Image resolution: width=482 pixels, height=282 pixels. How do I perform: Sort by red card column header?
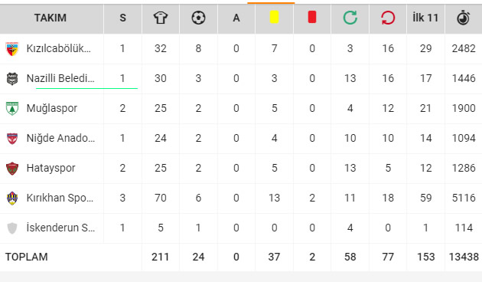(x=312, y=17)
